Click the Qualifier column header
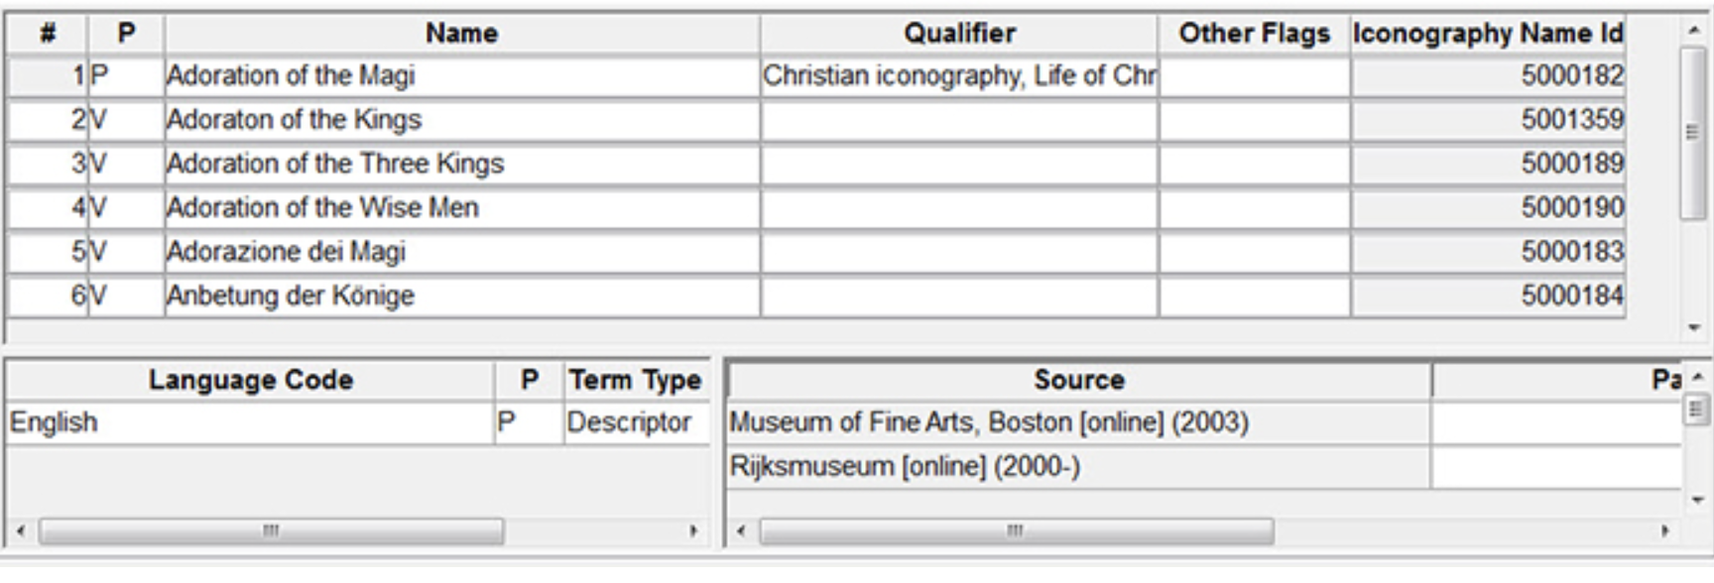The width and height of the screenshot is (1714, 583). point(958,34)
